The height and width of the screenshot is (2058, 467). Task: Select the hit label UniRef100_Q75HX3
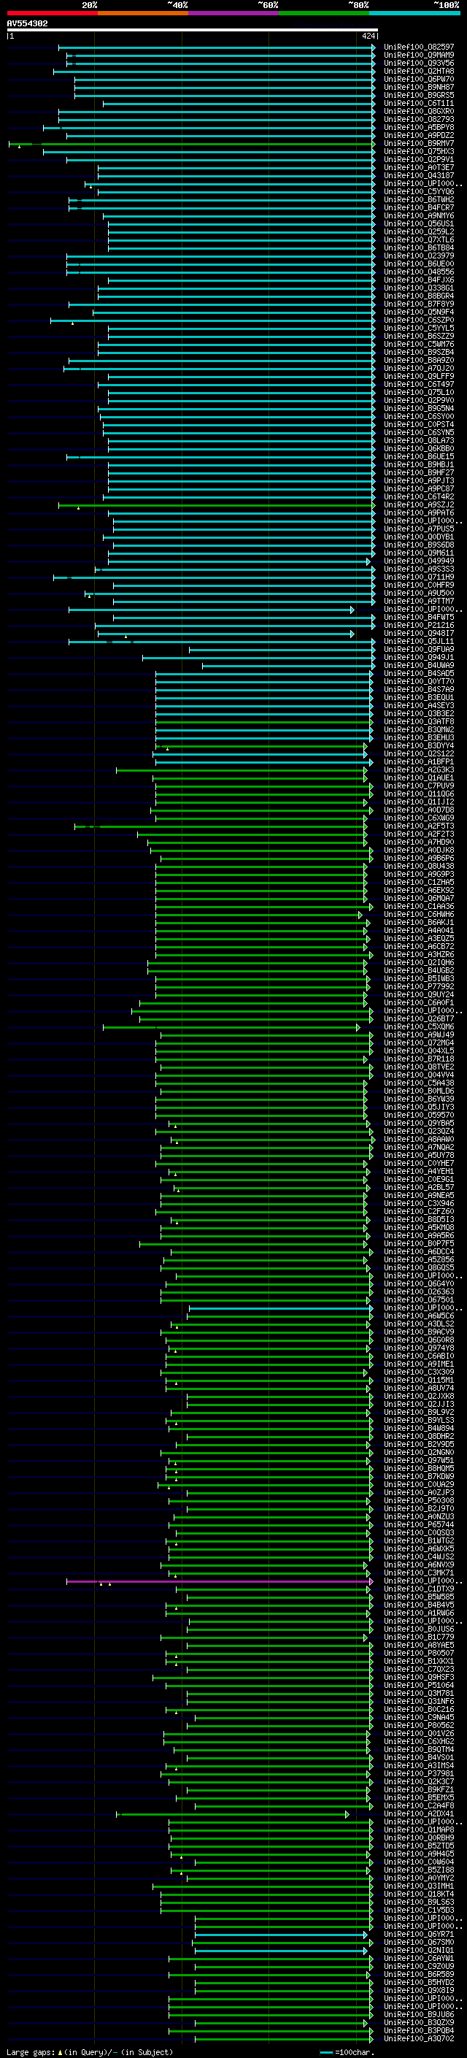coord(419,152)
